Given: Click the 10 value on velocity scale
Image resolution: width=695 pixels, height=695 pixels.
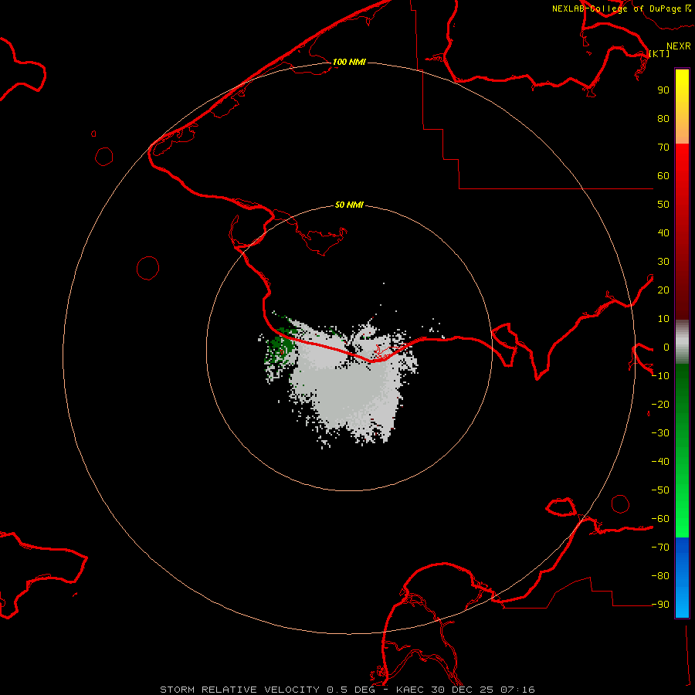Looking at the screenshot, I should [663, 319].
